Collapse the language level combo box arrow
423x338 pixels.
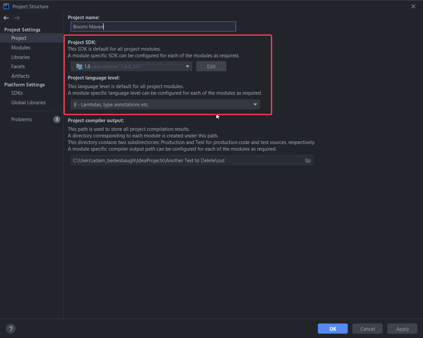pos(255,104)
